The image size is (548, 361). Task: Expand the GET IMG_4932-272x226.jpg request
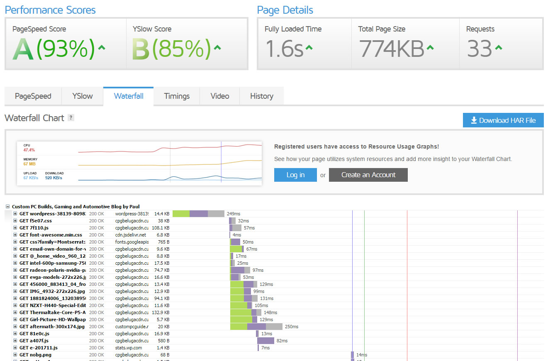(x=15, y=291)
